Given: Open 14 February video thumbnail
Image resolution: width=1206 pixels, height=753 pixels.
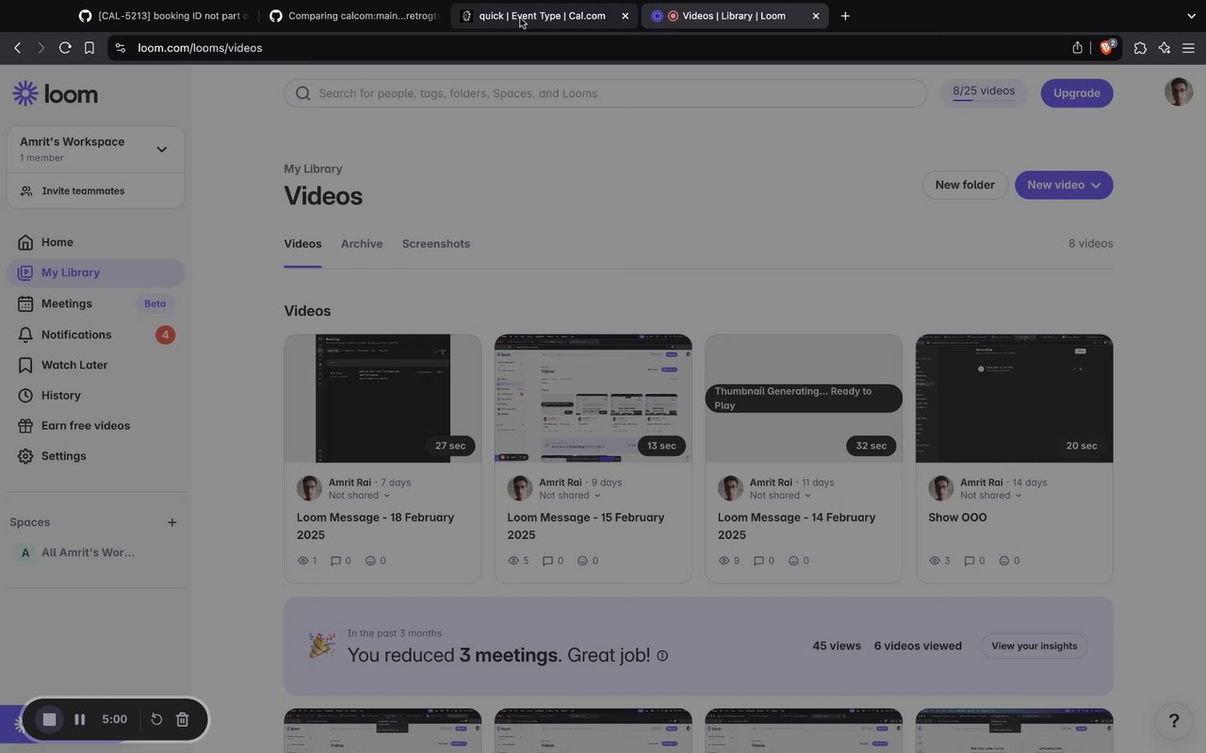Looking at the screenshot, I should (804, 399).
